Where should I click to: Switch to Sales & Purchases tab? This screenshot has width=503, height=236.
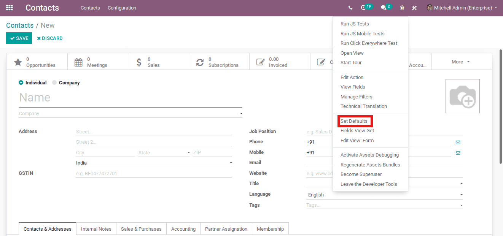pos(141,229)
